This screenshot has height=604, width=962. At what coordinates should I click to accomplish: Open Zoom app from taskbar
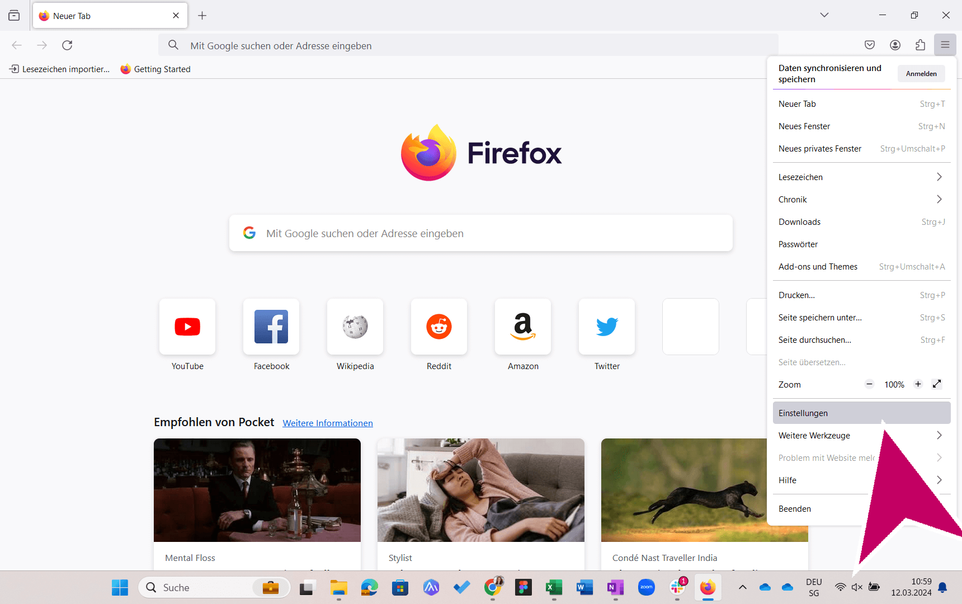pyautogui.click(x=646, y=587)
